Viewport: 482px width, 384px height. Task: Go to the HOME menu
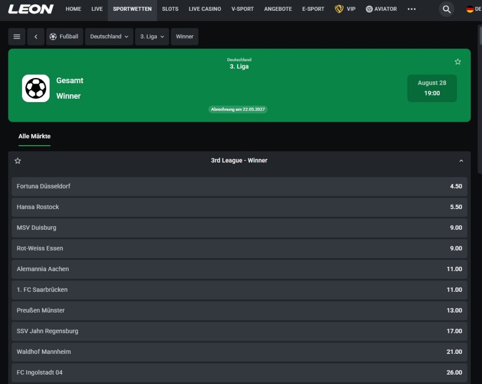[x=73, y=9]
